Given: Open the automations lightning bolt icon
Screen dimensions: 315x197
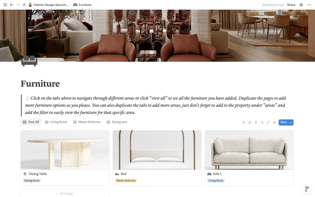Looking at the screenshot, I should point(256,122).
